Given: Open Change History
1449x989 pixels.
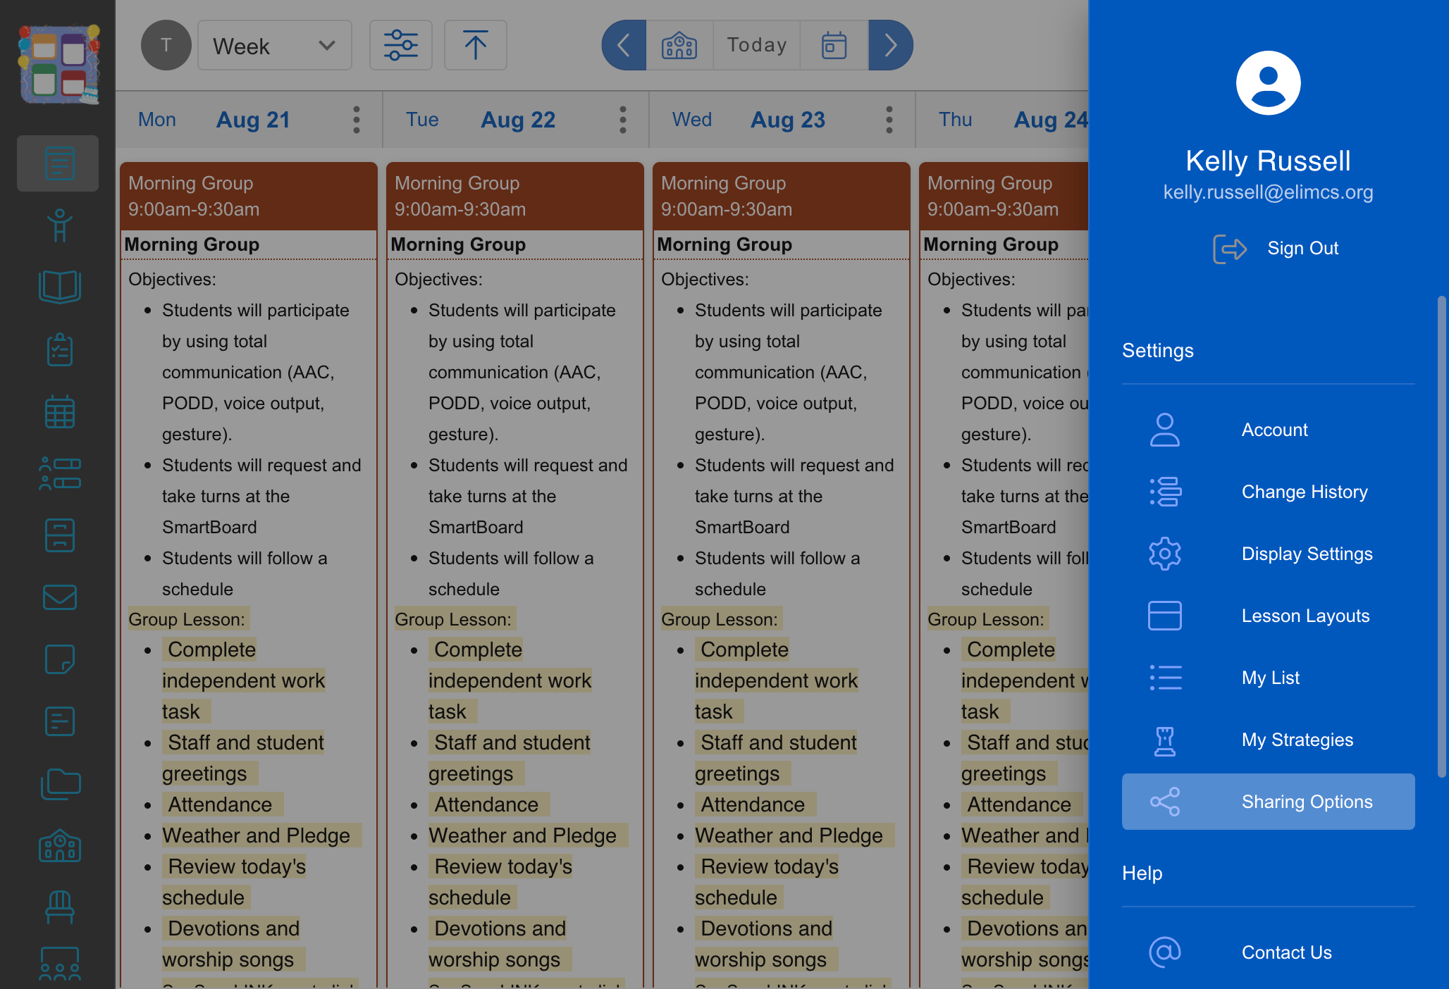Looking at the screenshot, I should click(x=1269, y=492).
